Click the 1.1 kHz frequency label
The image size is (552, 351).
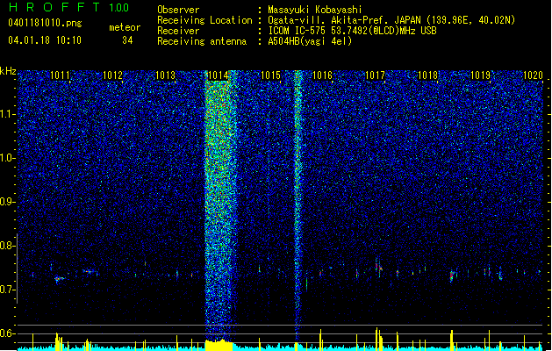tap(7, 114)
